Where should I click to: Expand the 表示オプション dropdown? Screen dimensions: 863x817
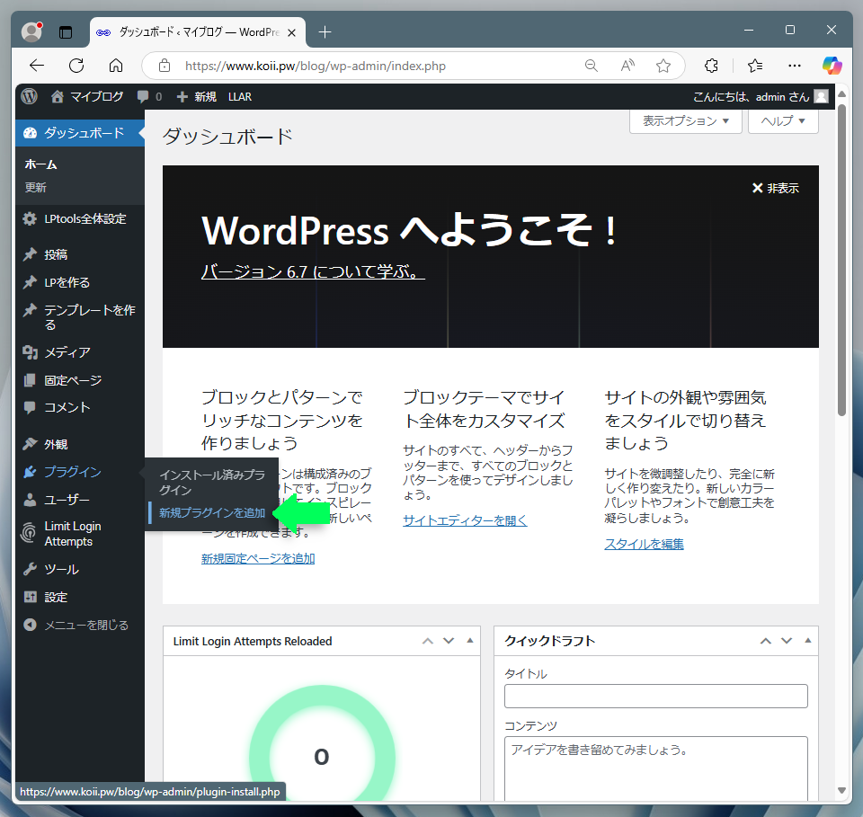(685, 121)
